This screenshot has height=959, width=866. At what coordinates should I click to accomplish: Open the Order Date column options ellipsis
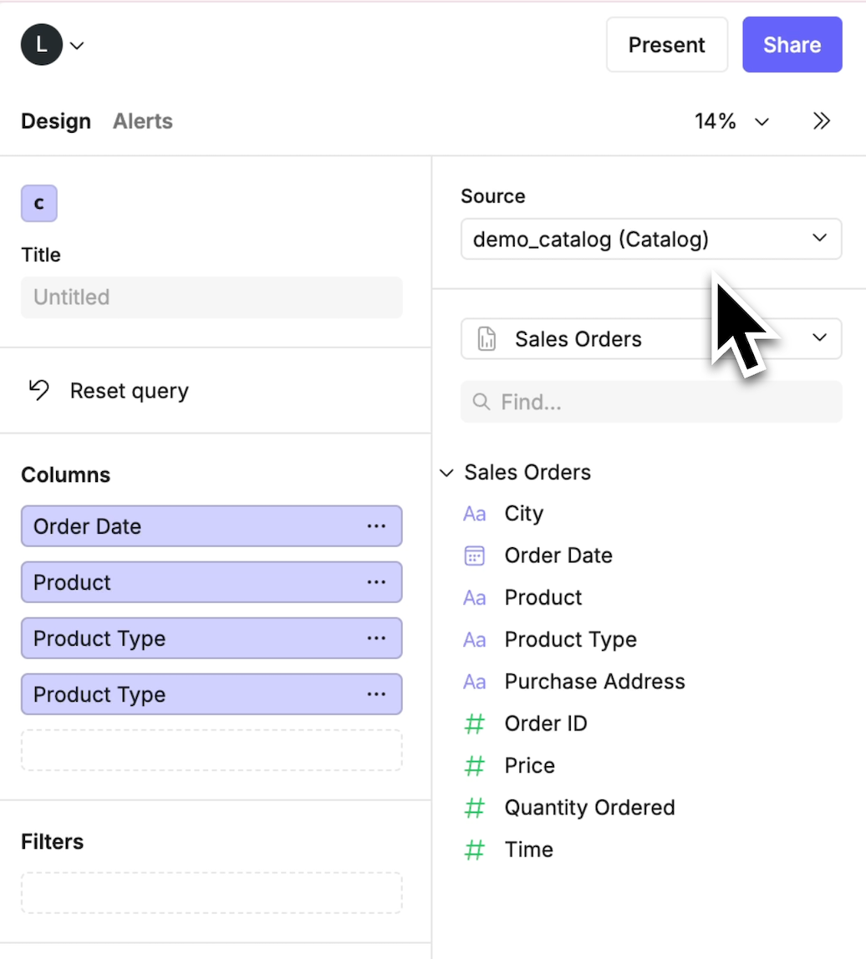pos(376,526)
